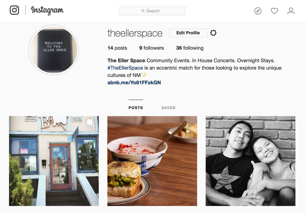The image size is (306, 213).
Task: Click the magnifier icon in the search box
Action: tap(143, 11)
